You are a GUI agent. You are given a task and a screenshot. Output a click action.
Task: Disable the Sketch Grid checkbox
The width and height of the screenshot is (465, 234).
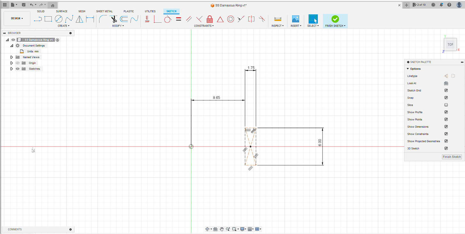(x=446, y=91)
